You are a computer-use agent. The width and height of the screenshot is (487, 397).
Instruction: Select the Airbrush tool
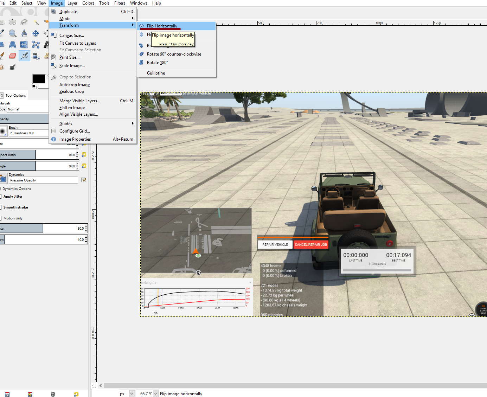point(24,56)
